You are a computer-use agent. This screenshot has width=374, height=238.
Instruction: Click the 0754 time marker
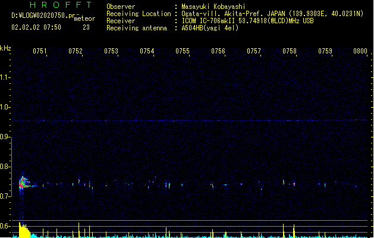click(x=147, y=51)
